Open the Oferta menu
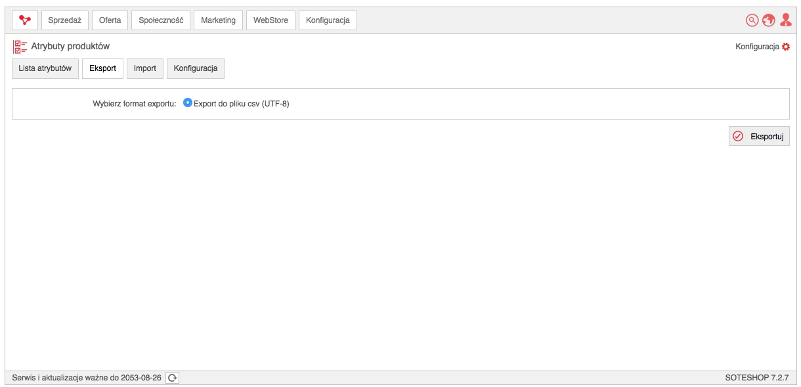Image resolution: width=801 pixels, height=387 pixels. [x=110, y=20]
